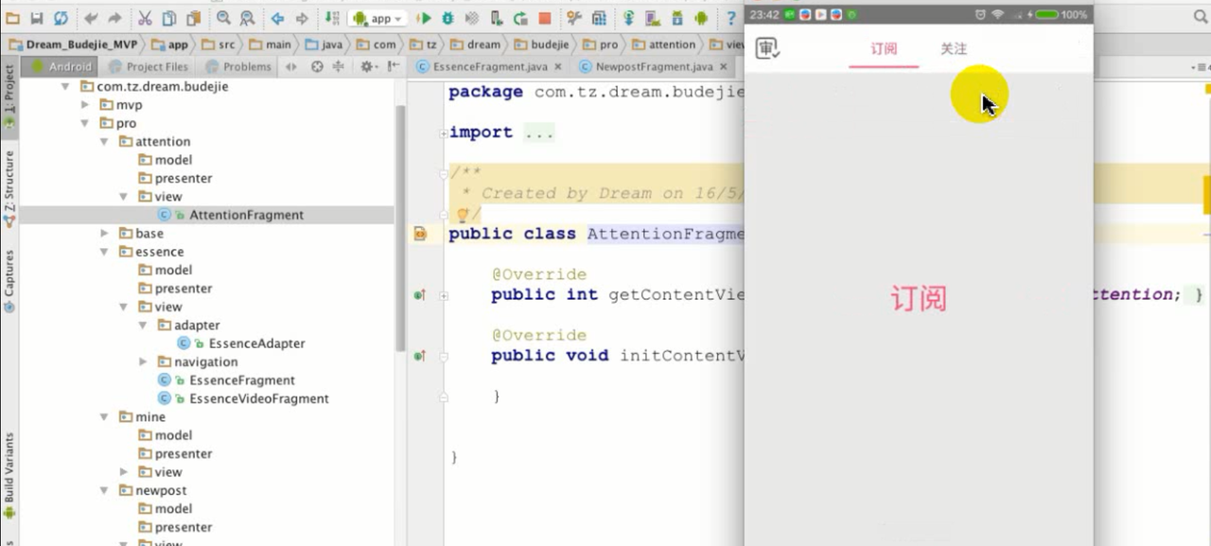Collapse the com.tz.dream.budejie package
The width and height of the screenshot is (1211, 546).
click(x=65, y=86)
